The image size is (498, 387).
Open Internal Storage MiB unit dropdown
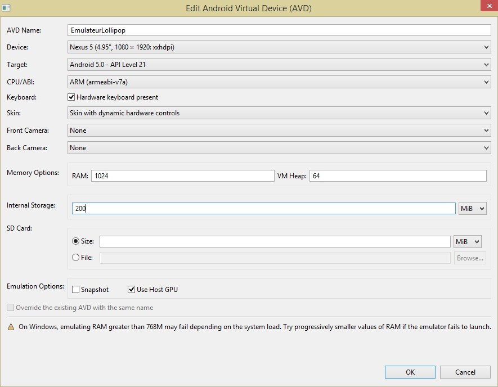pyautogui.click(x=472, y=209)
